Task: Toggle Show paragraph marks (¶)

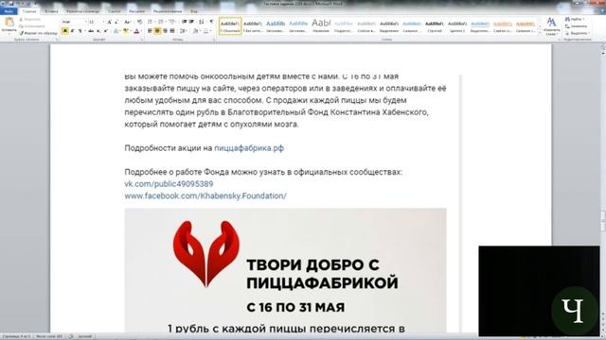Action: pyautogui.click(x=211, y=22)
